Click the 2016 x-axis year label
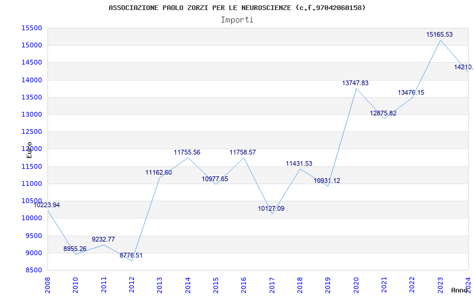Image resolution: width=474 pixels, height=296 pixels. pos(244,285)
